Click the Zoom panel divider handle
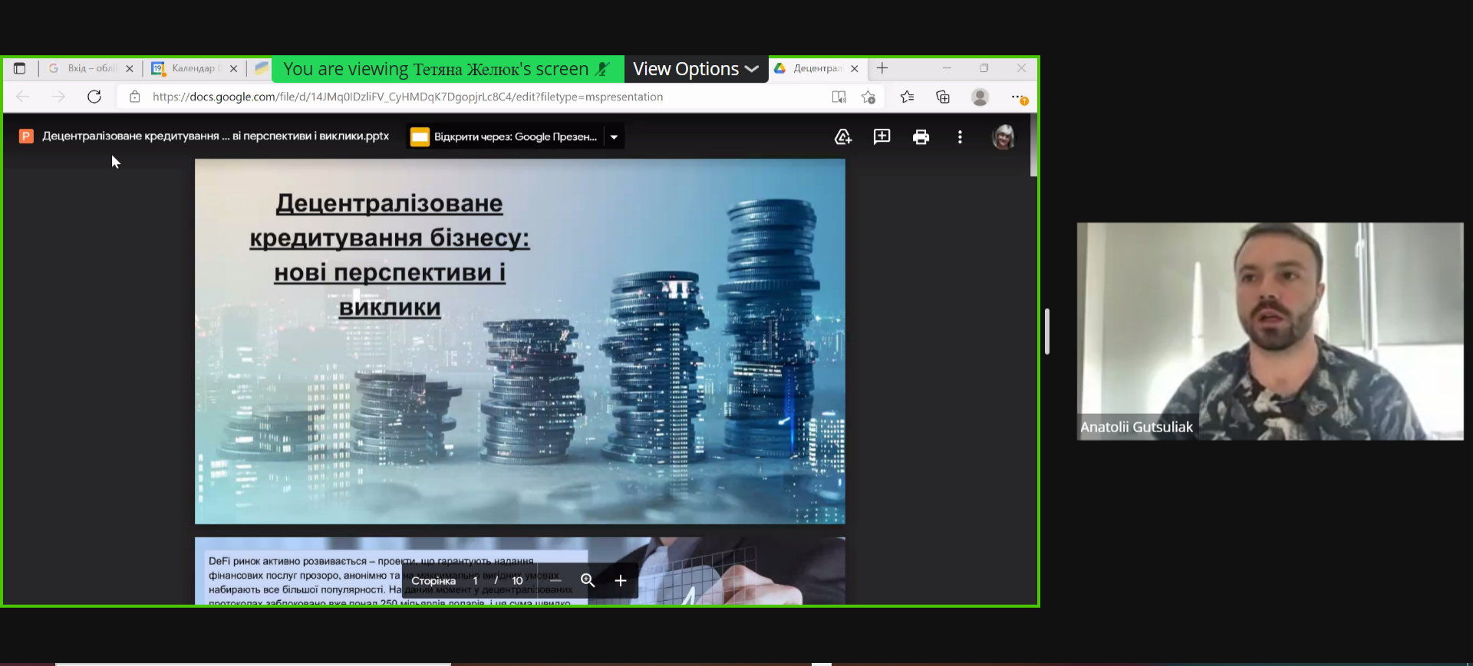 (1047, 331)
